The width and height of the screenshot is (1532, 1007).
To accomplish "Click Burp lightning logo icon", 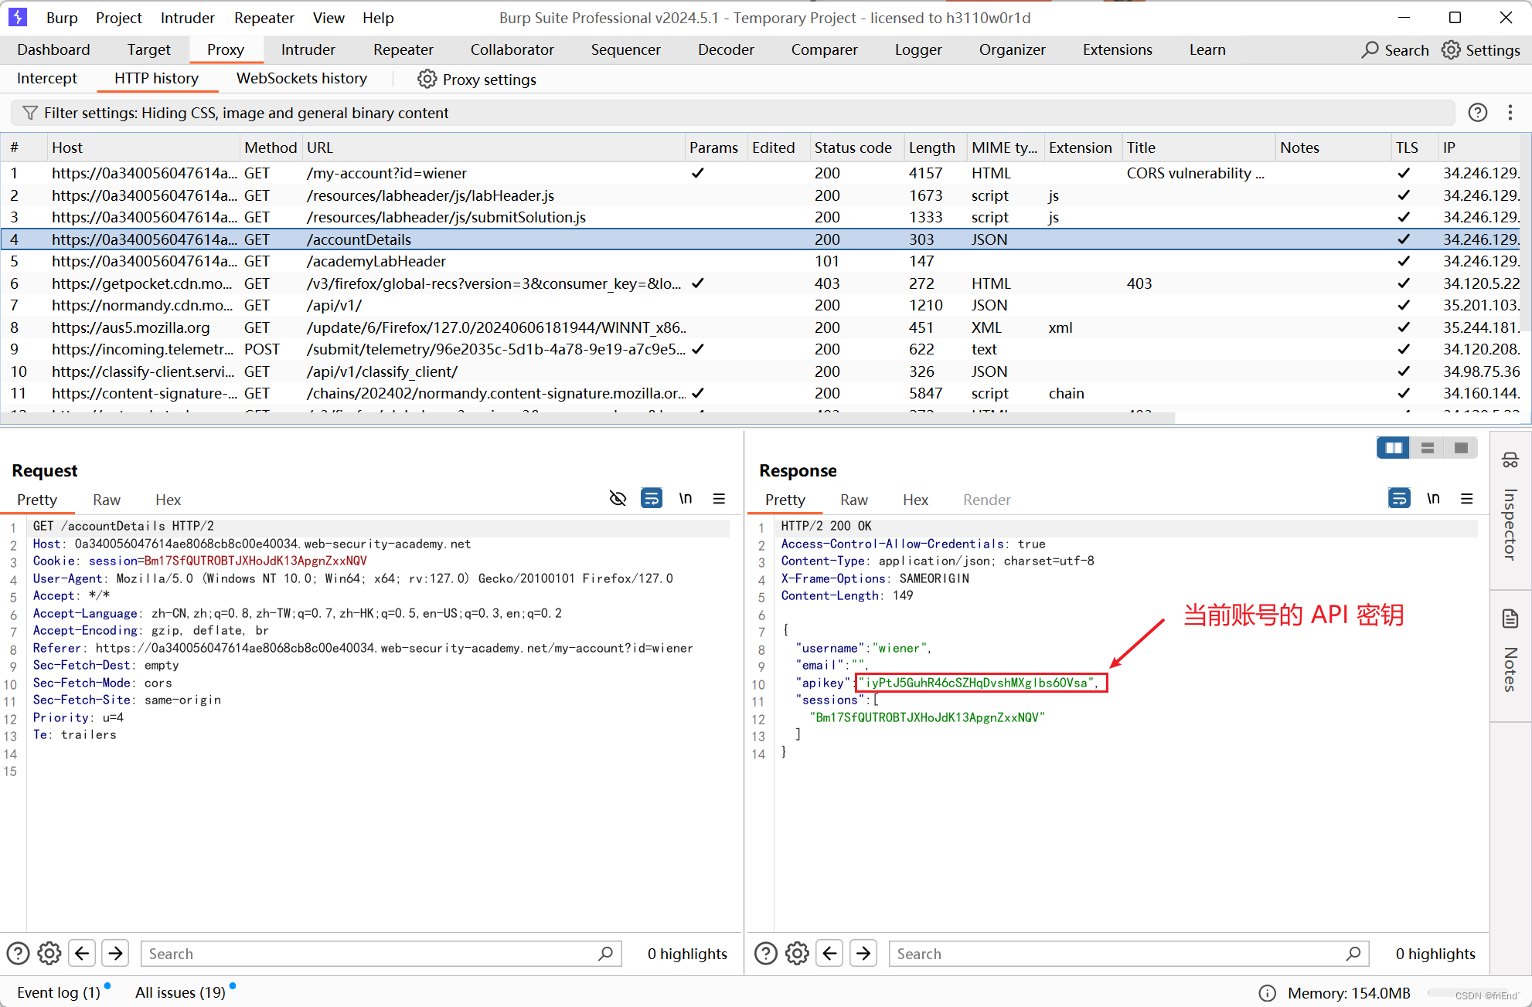I will coord(17,17).
